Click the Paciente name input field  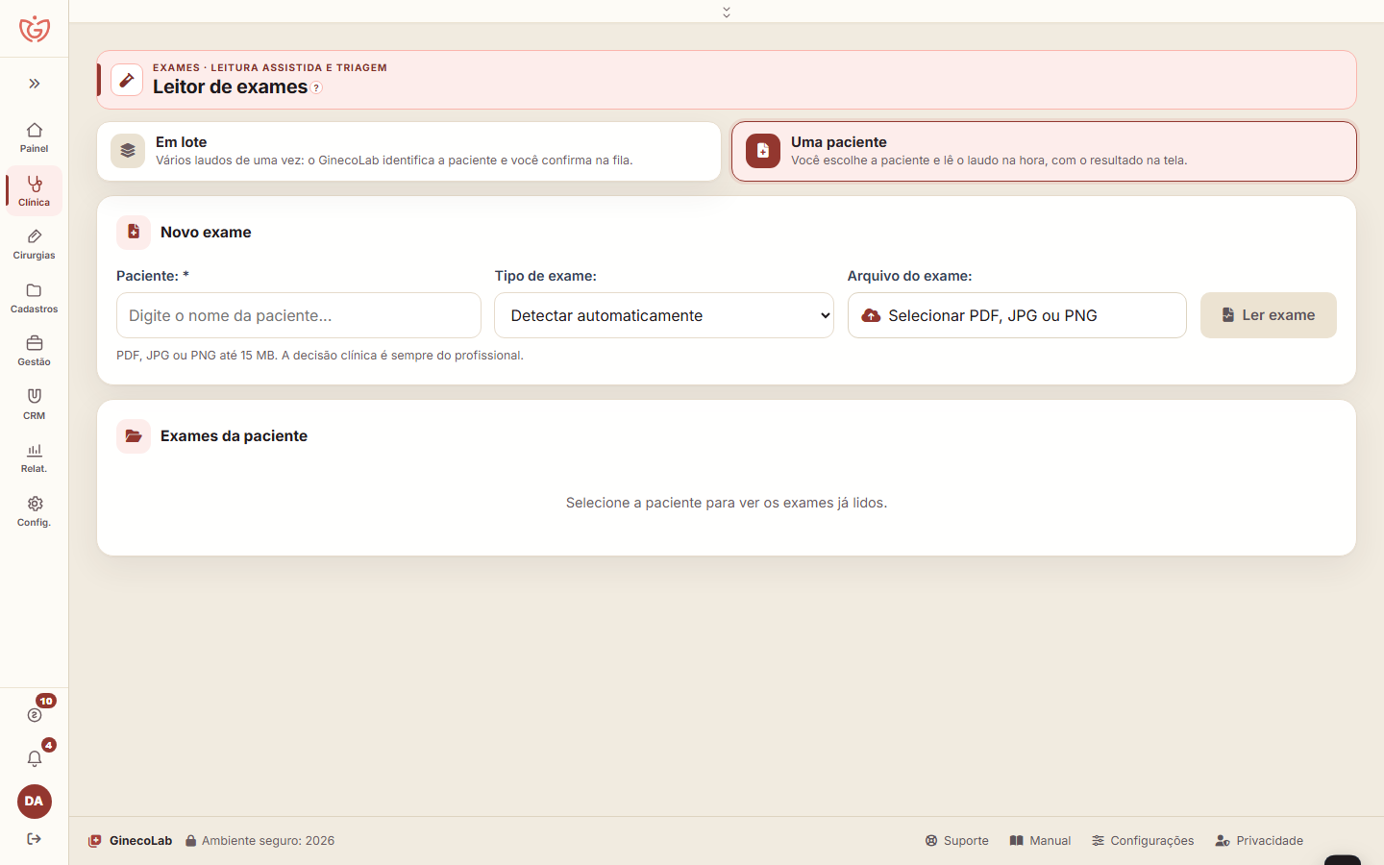(x=299, y=315)
